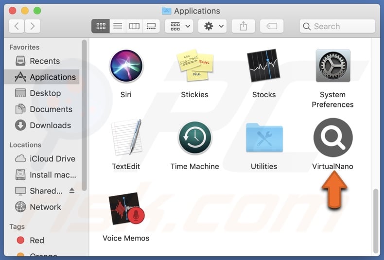
Task: Open the Time Machine app icon
Action: 195,138
